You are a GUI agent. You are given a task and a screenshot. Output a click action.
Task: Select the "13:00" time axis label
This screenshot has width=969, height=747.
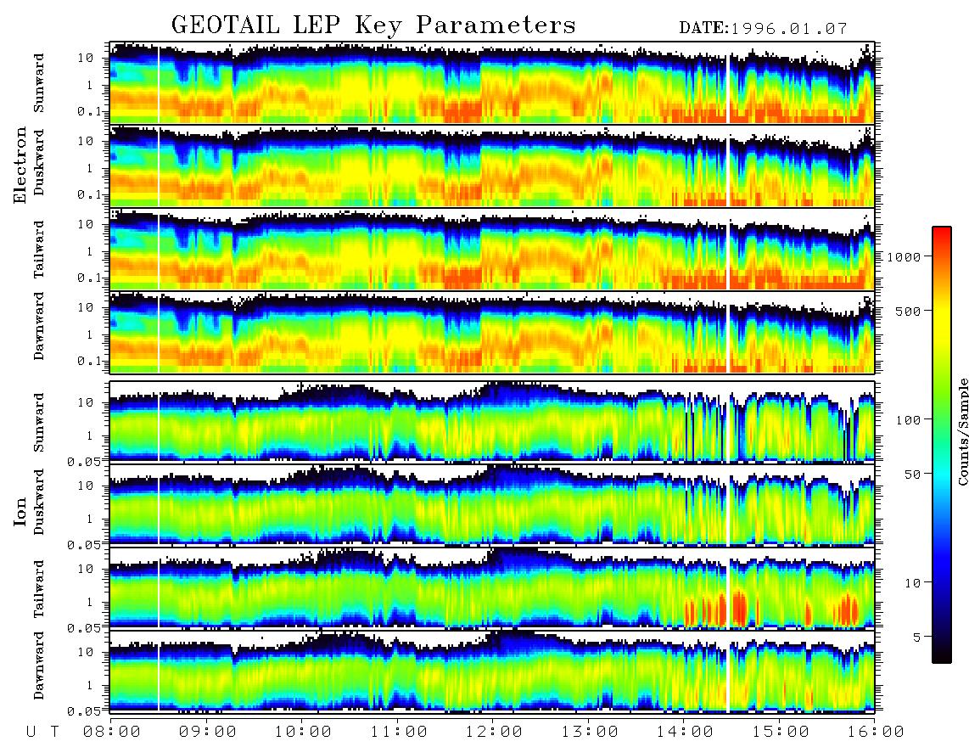click(590, 732)
